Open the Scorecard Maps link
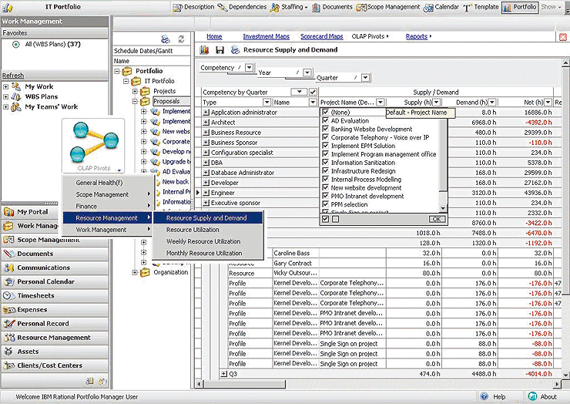This screenshot has height=404, width=570. (322, 36)
